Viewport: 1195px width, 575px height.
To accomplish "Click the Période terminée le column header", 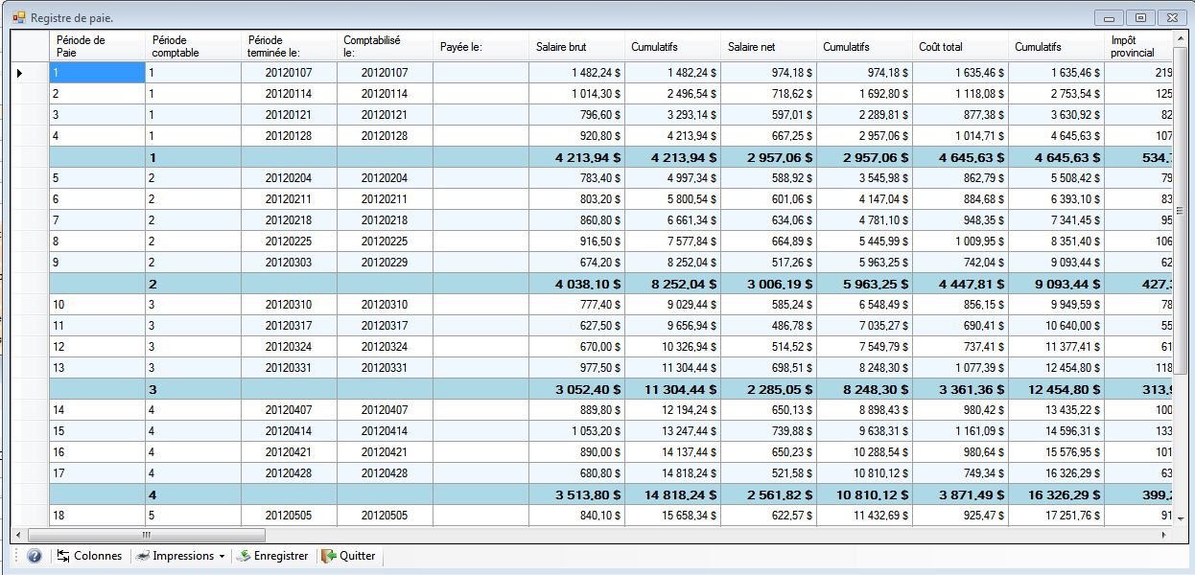I will pos(289,46).
